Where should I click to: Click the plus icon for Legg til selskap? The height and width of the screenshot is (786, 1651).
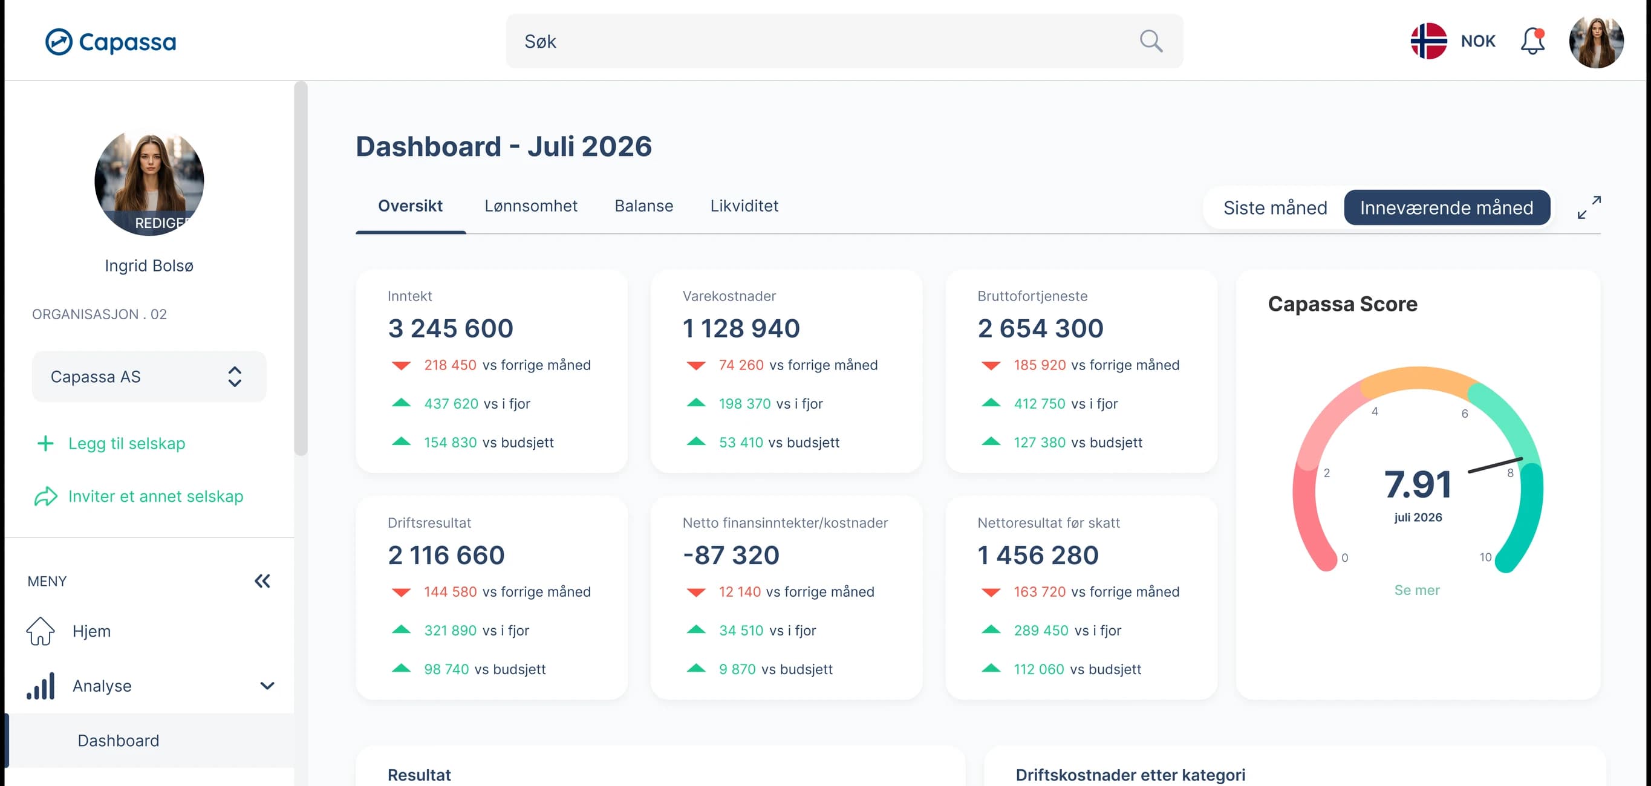45,443
